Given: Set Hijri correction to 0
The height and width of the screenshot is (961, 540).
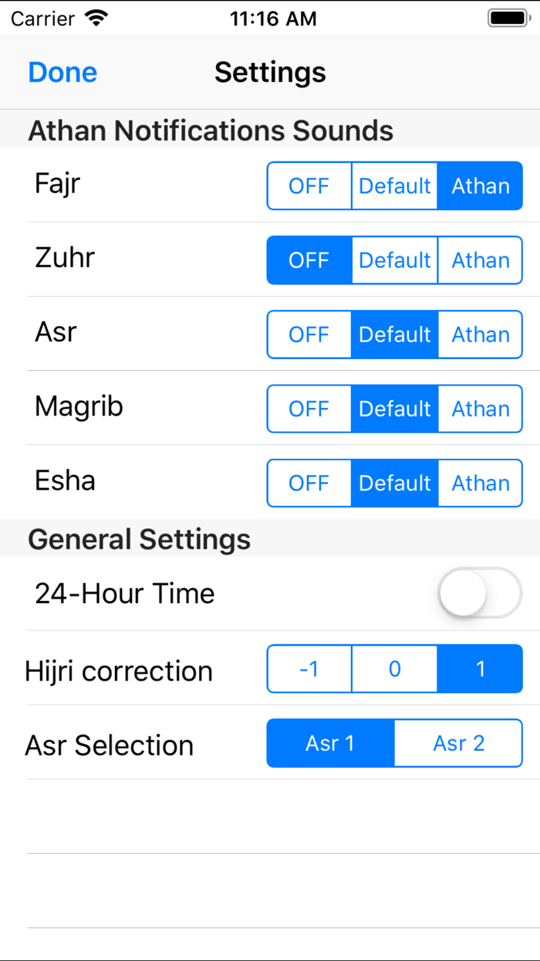Looking at the screenshot, I should 394,669.
